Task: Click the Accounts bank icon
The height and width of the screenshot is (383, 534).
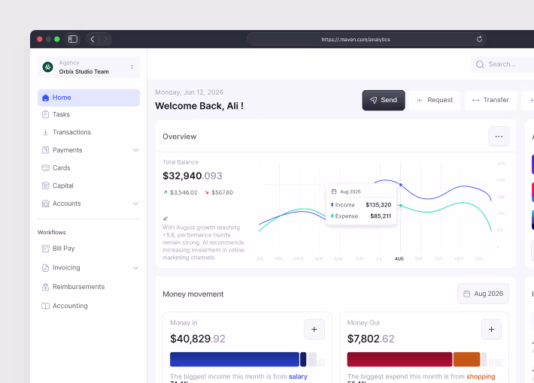Action: coord(45,204)
